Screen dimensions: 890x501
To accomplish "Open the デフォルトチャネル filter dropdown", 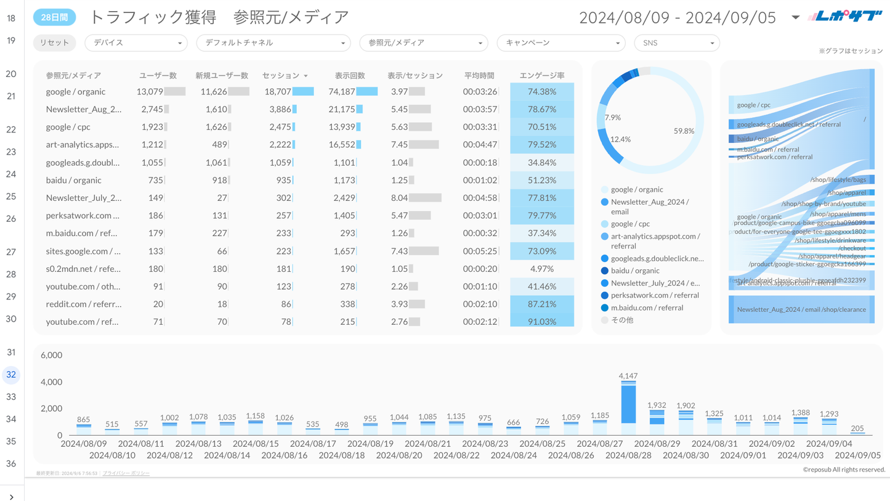I will click(x=273, y=43).
